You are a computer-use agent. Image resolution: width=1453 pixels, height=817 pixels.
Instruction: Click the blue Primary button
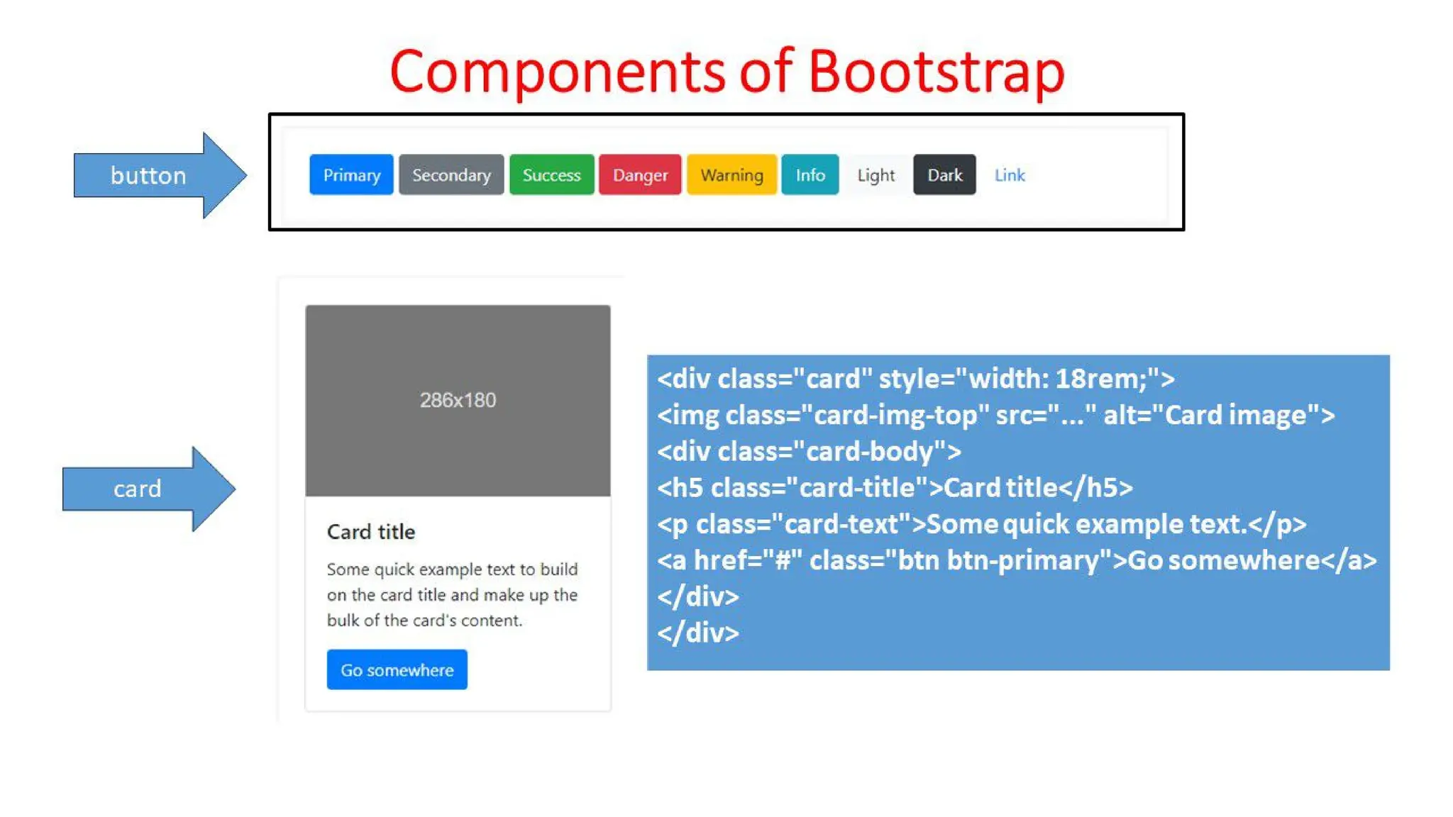point(351,174)
